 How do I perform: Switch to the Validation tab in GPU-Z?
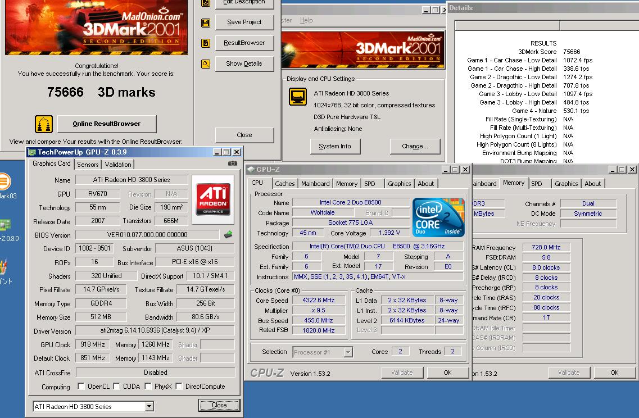pyautogui.click(x=118, y=165)
